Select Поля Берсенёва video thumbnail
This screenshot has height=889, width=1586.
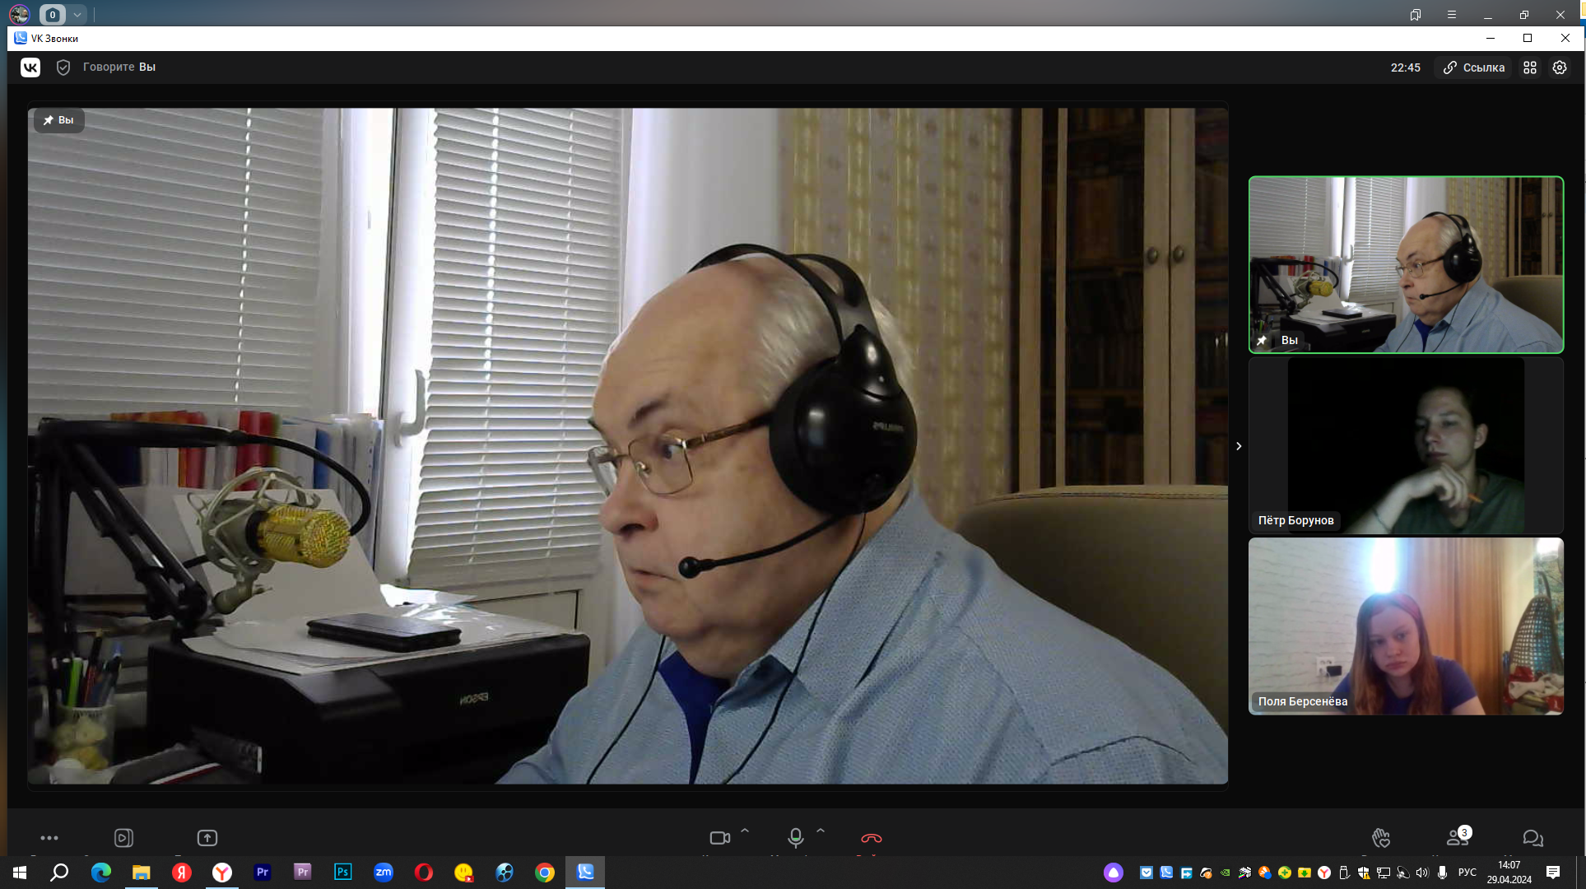click(x=1406, y=626)
